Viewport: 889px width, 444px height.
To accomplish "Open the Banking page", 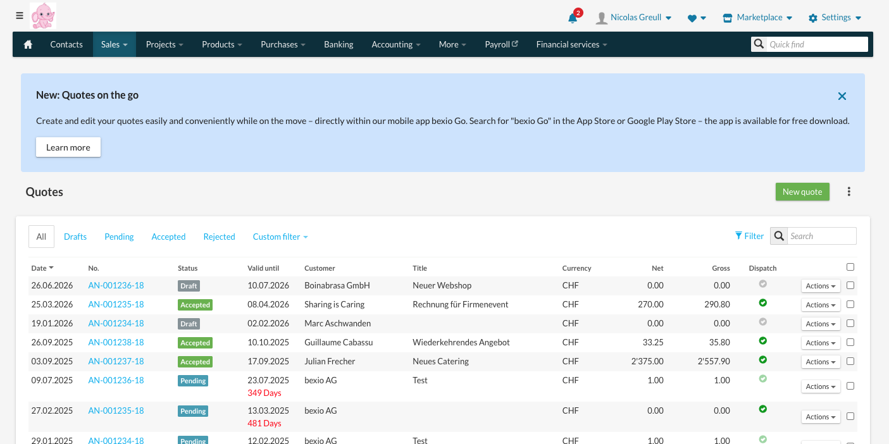I will (x=339, y=44).
